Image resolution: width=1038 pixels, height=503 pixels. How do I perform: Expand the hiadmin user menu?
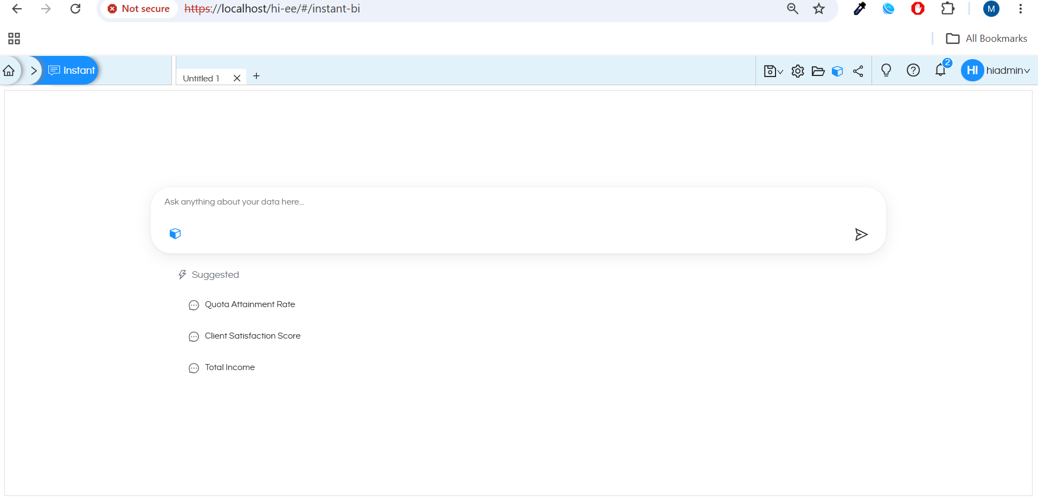[x=1008, y=71]
